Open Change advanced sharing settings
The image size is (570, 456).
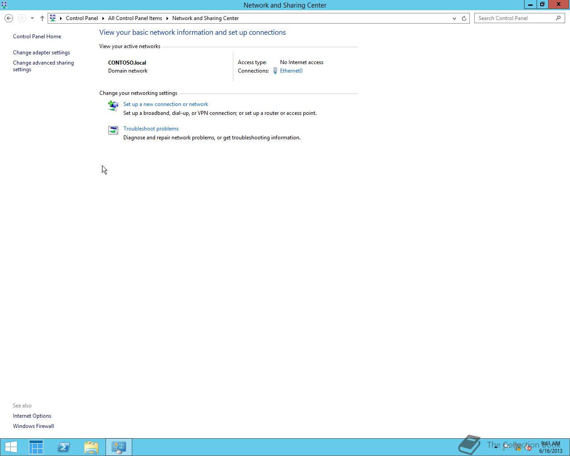43,66
